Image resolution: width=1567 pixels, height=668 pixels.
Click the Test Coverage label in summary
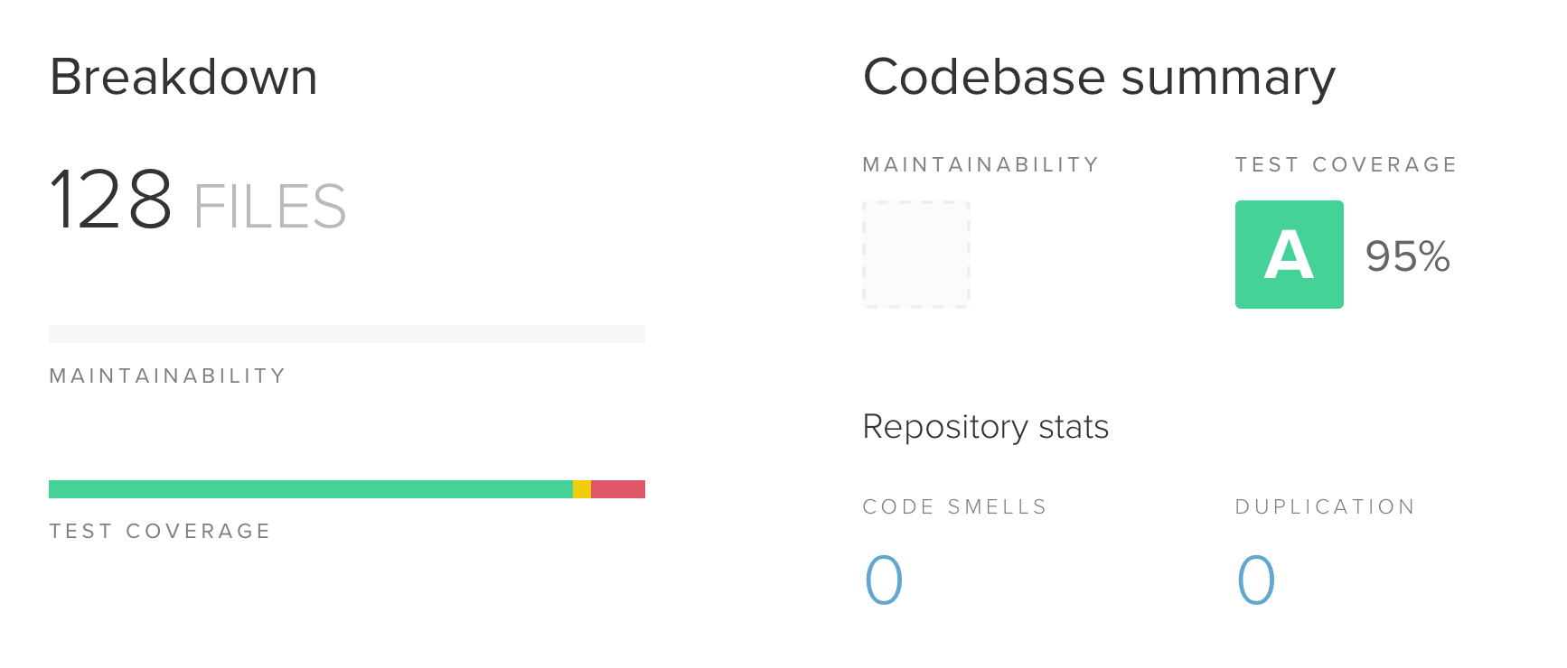tap(1346, 164)
